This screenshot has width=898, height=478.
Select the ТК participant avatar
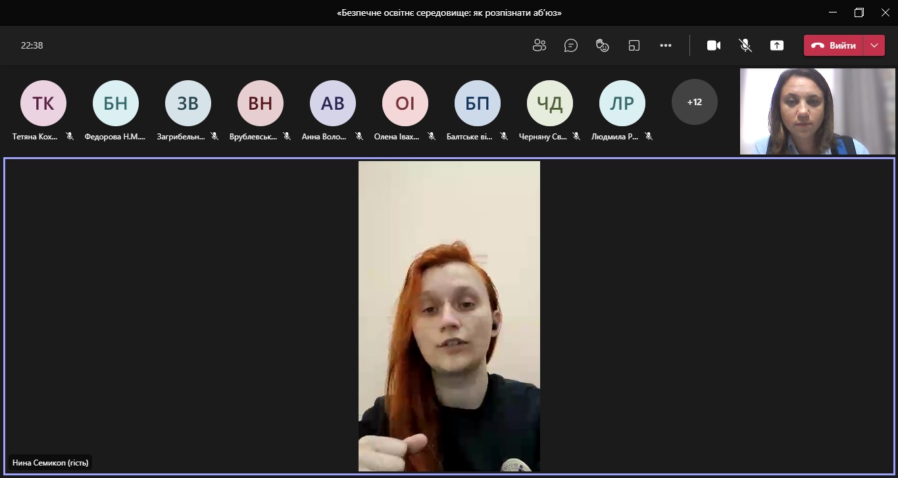(x=43, y=103)
